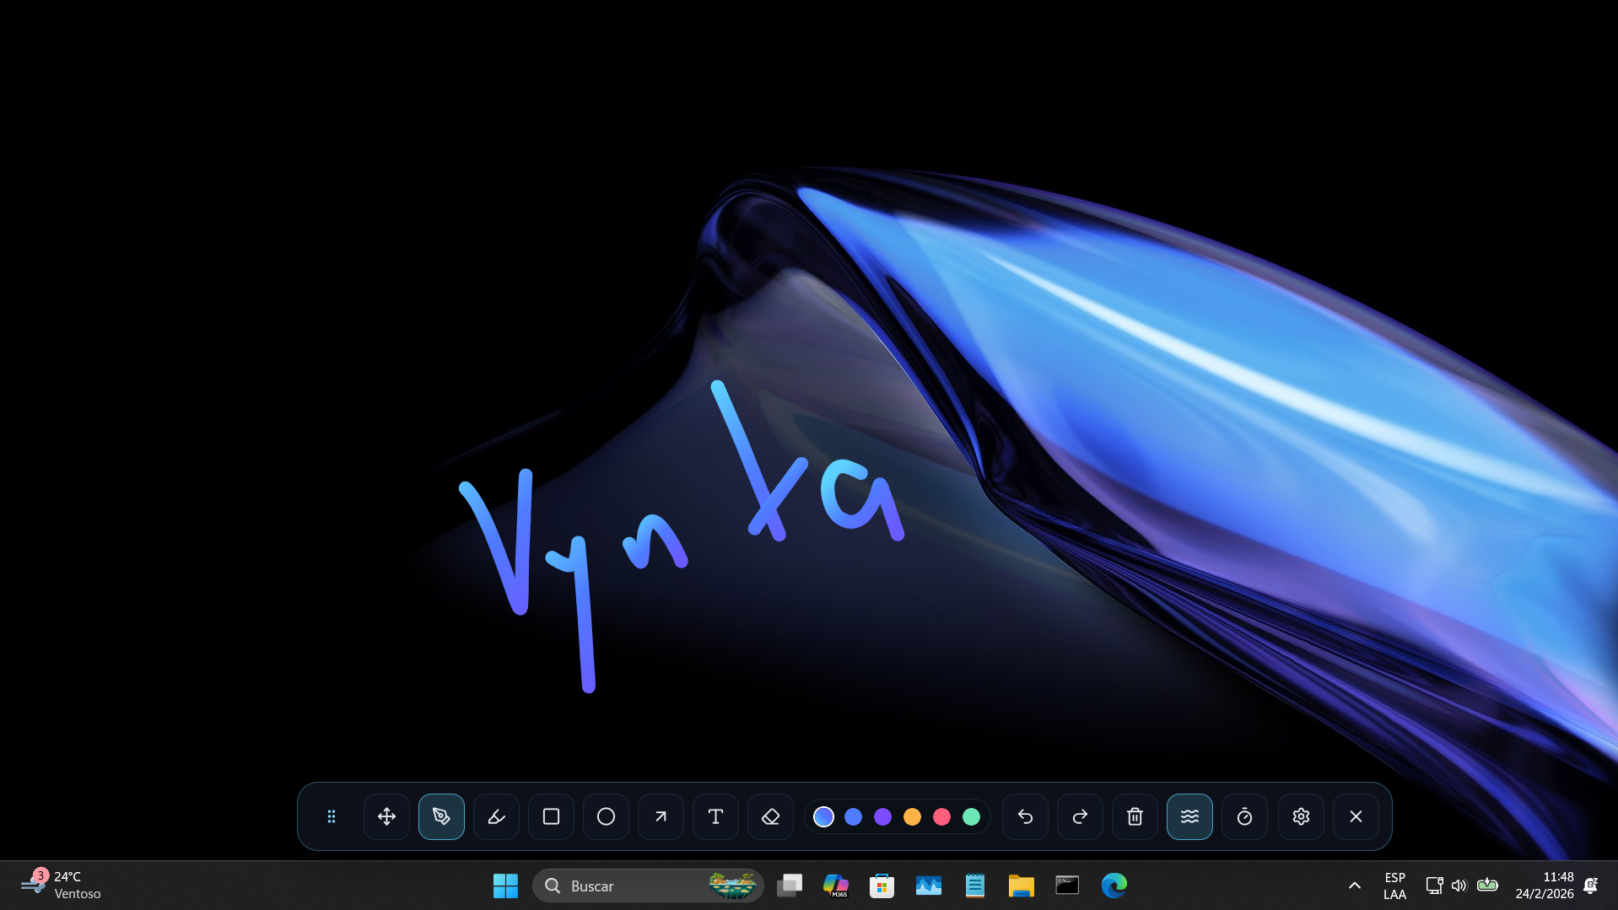Launch Microsoft Edge from taskbar
The image size is (1618, 910).
coord(1114,886)
